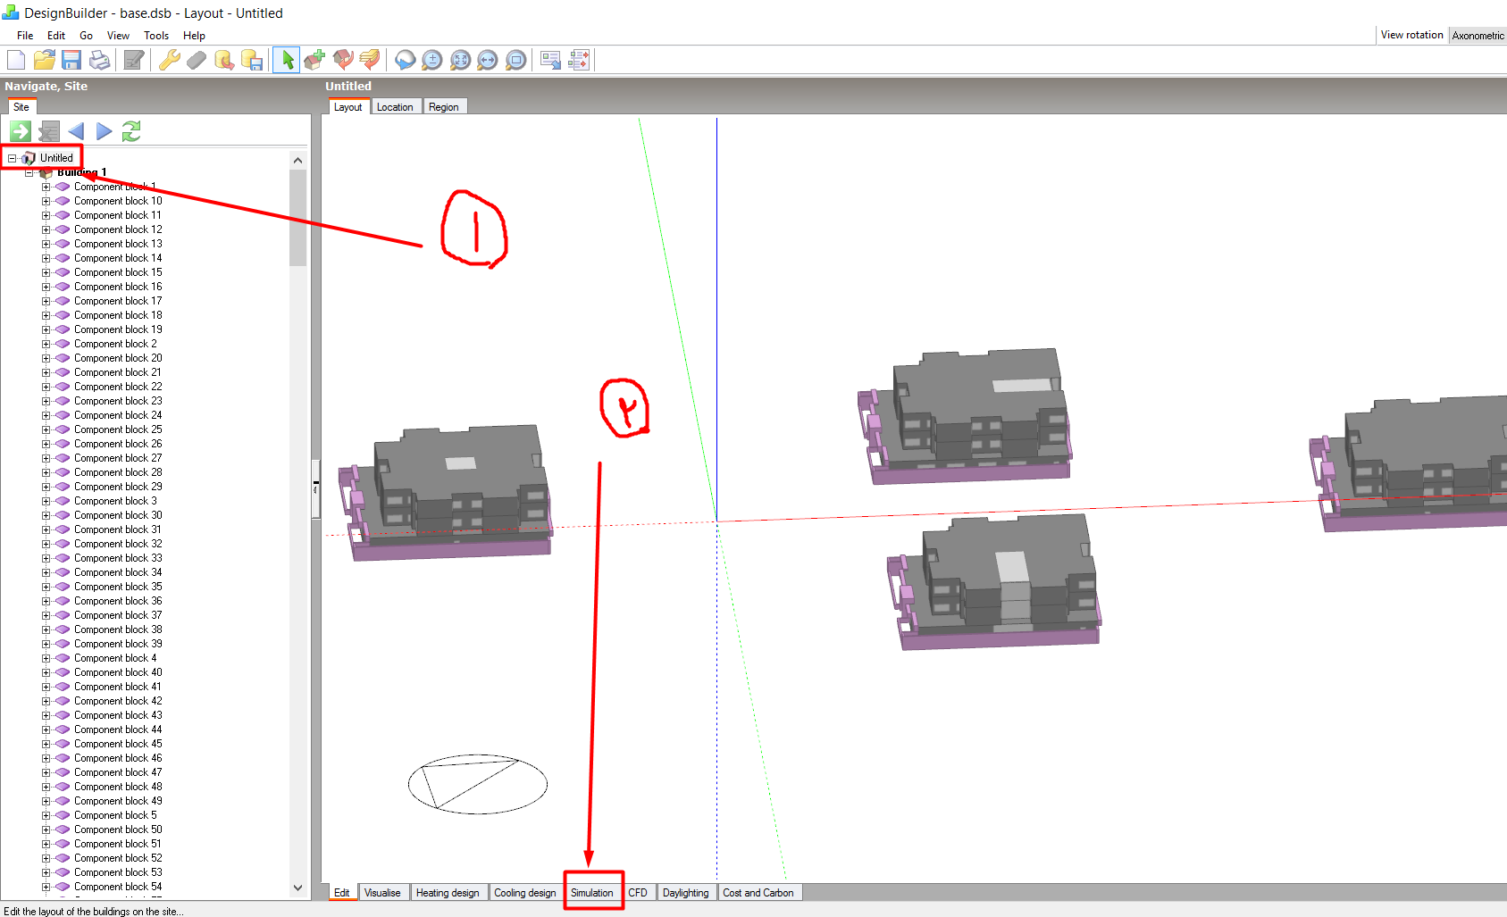1507x917 pixels.
Task: Click the Fit view magnifier icon
Action: click(460, 60)
